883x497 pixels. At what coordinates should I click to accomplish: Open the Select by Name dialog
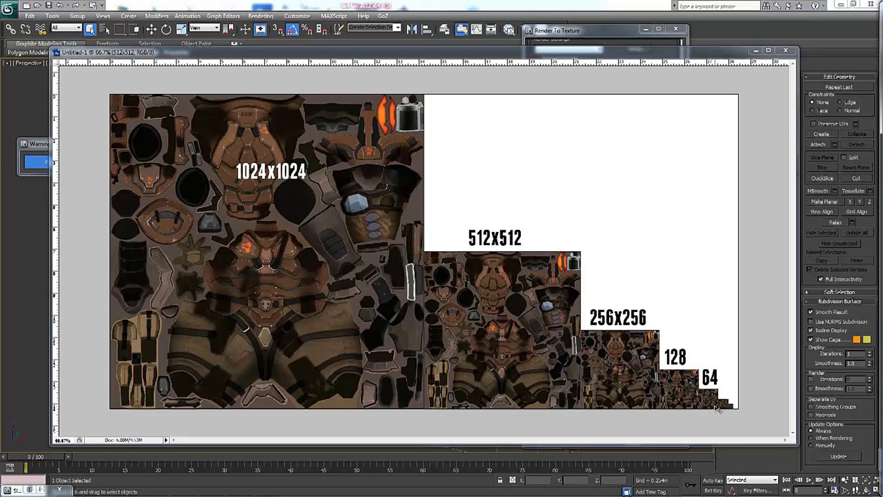(x=105, y=29)
